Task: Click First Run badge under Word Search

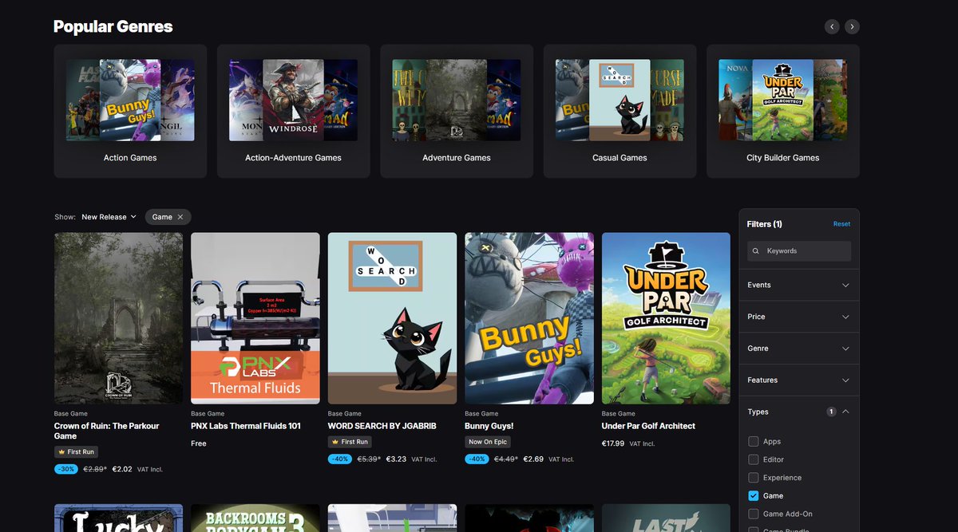Action: (x=350, y=442)
